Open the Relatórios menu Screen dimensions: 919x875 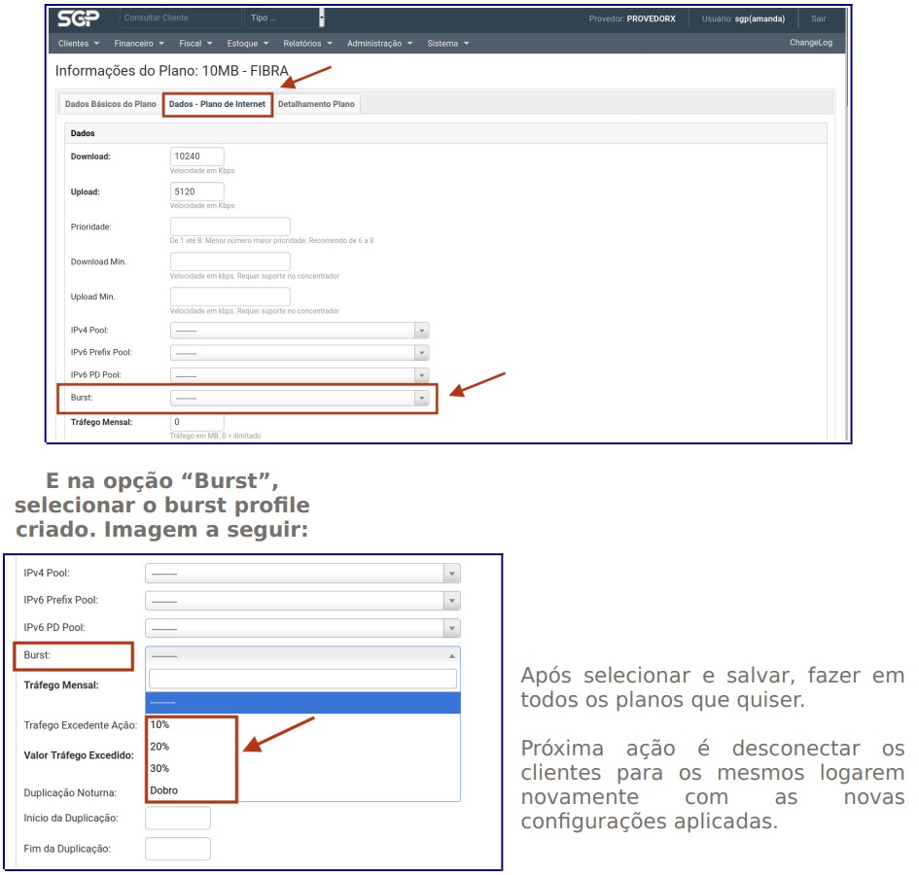coord(307,44)
